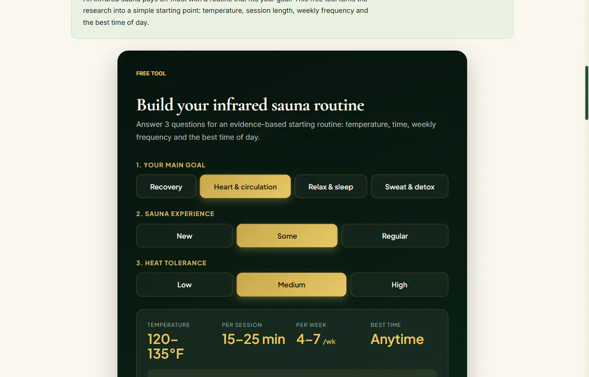Set heat tolerance to Low
The width and height of the screenshot is (589, 377).
tap(185, 285)
